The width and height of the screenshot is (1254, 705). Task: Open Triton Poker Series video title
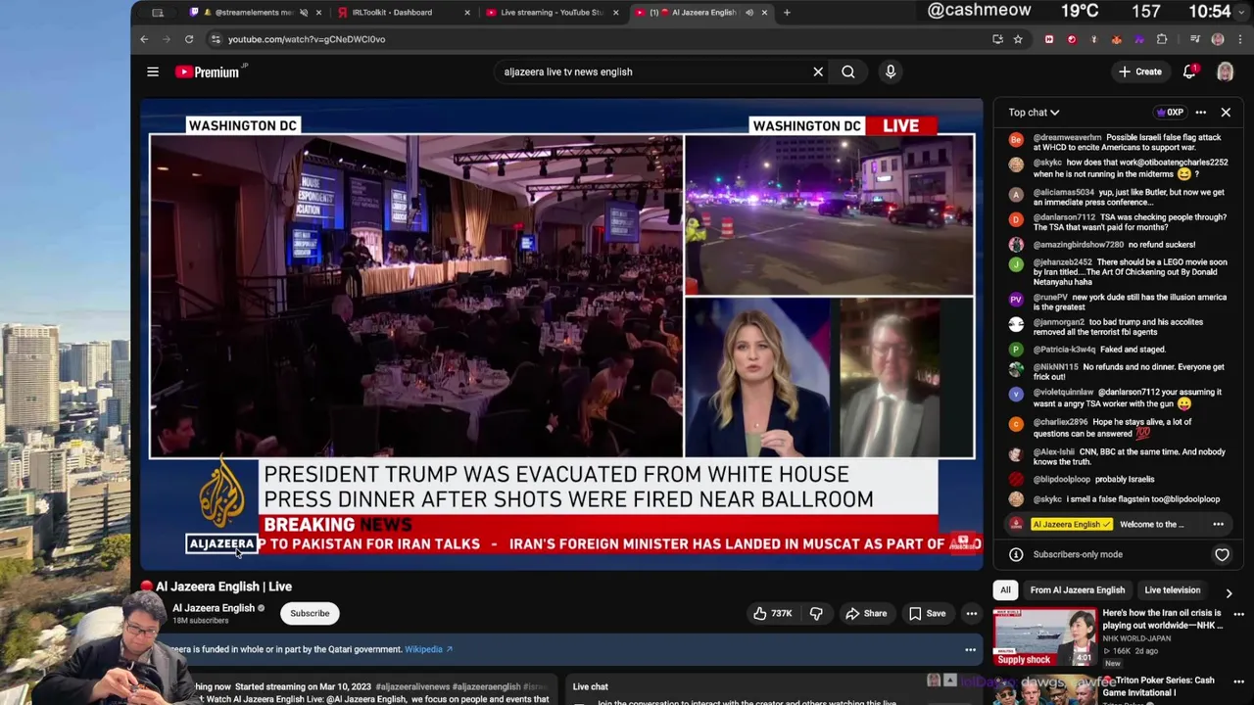point(1159,685)
